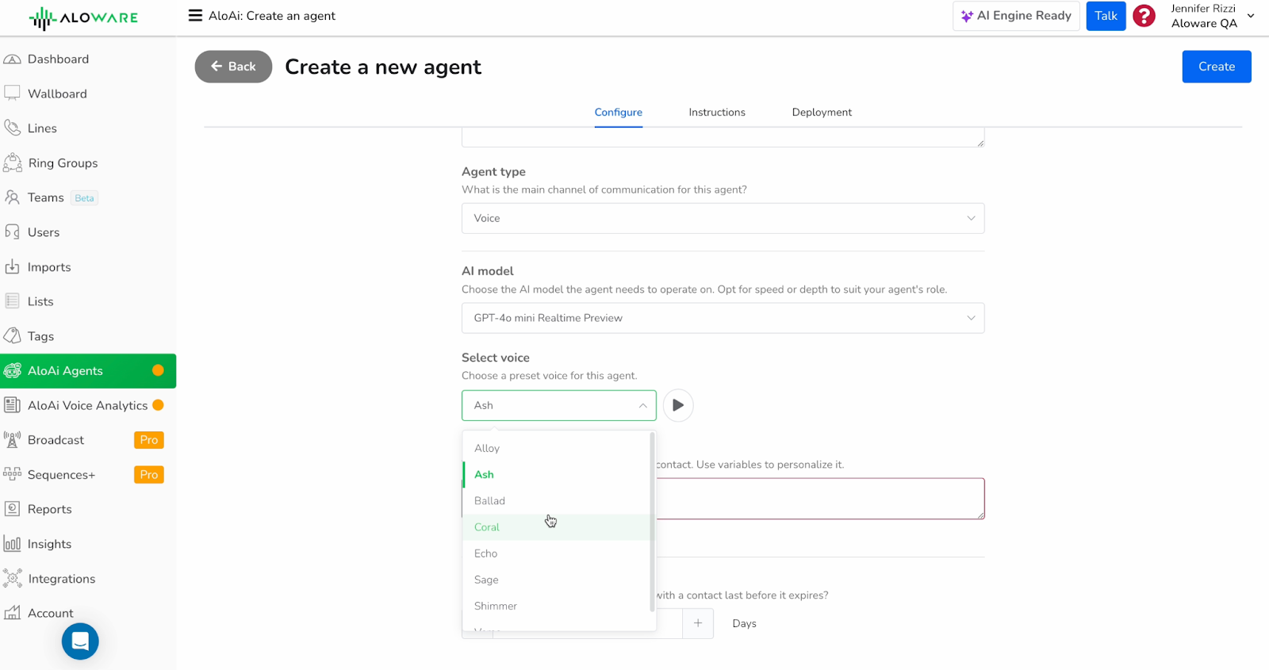Click the orange AloAi Agents dot
Image resolution: width=1269 pixels, height=670 pixels.
(x=158, y=370)
